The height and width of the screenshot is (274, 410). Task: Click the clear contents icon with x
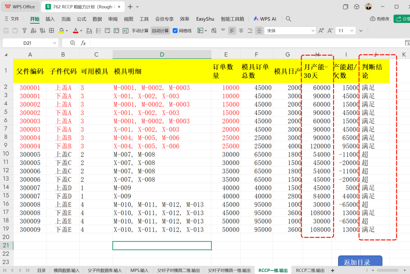coord(214,30)
